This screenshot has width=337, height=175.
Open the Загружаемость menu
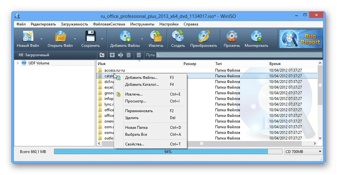point(74,24)
